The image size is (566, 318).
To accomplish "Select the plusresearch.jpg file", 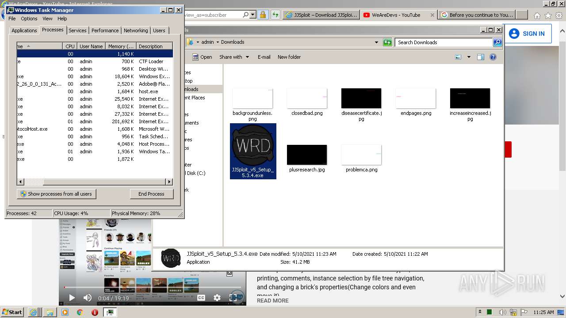I will (307, 159).
